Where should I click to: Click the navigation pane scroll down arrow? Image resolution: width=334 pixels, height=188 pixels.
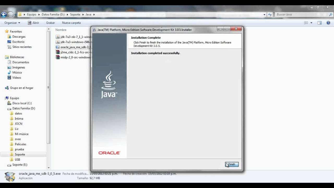(x=49, y=168)
